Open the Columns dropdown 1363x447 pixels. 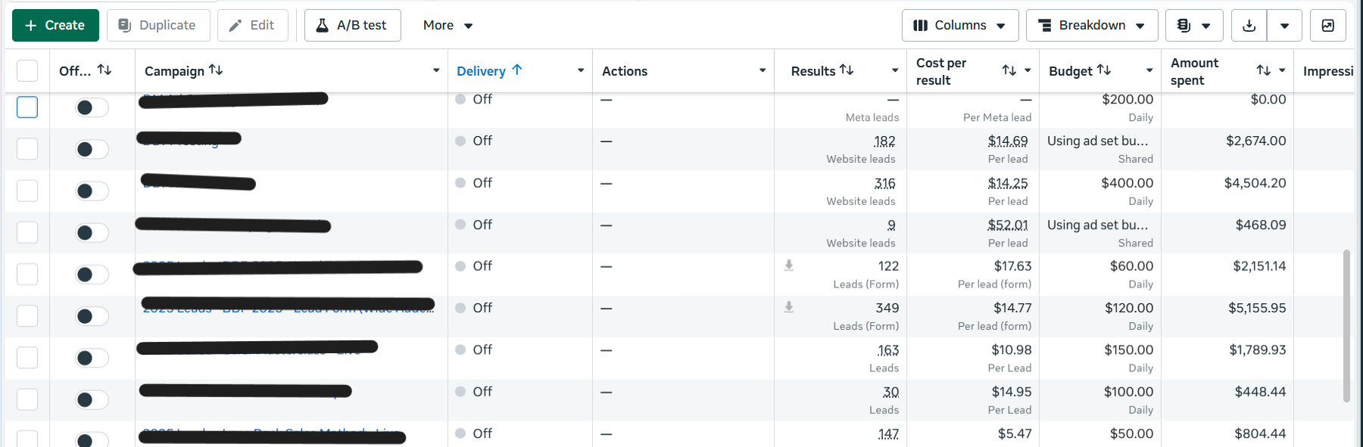pyautogui.click(x=960, y=26)
